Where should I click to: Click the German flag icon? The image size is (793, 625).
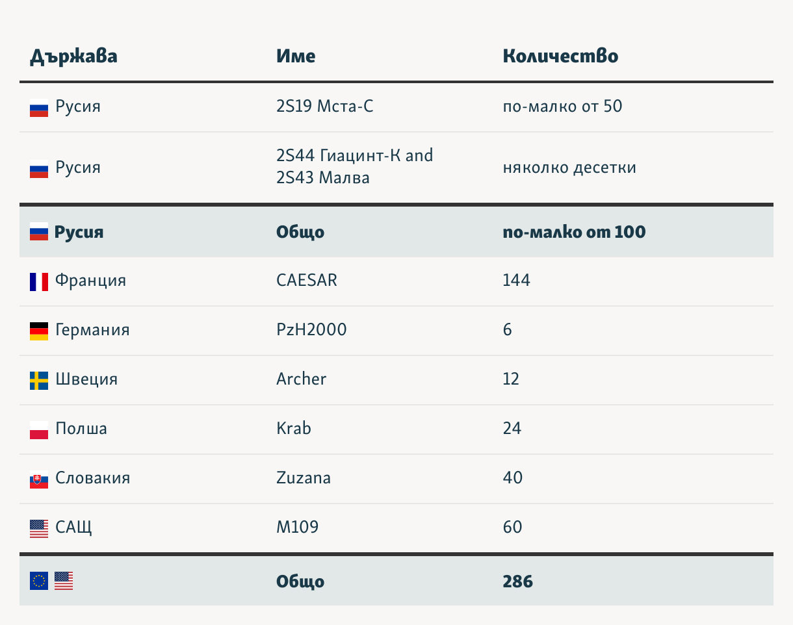39,331
